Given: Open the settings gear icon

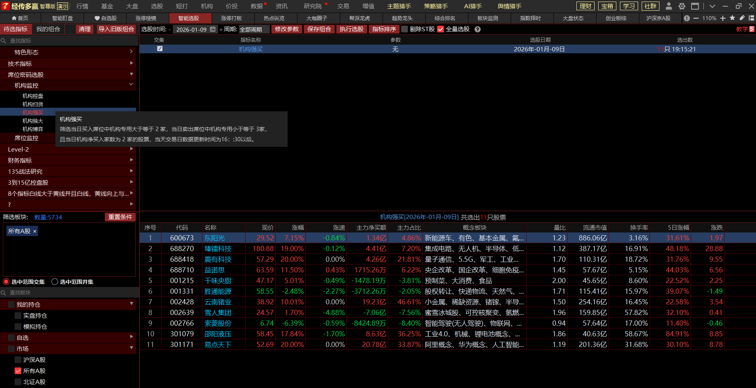Looking at the screenshot, I should pos(682,6).
